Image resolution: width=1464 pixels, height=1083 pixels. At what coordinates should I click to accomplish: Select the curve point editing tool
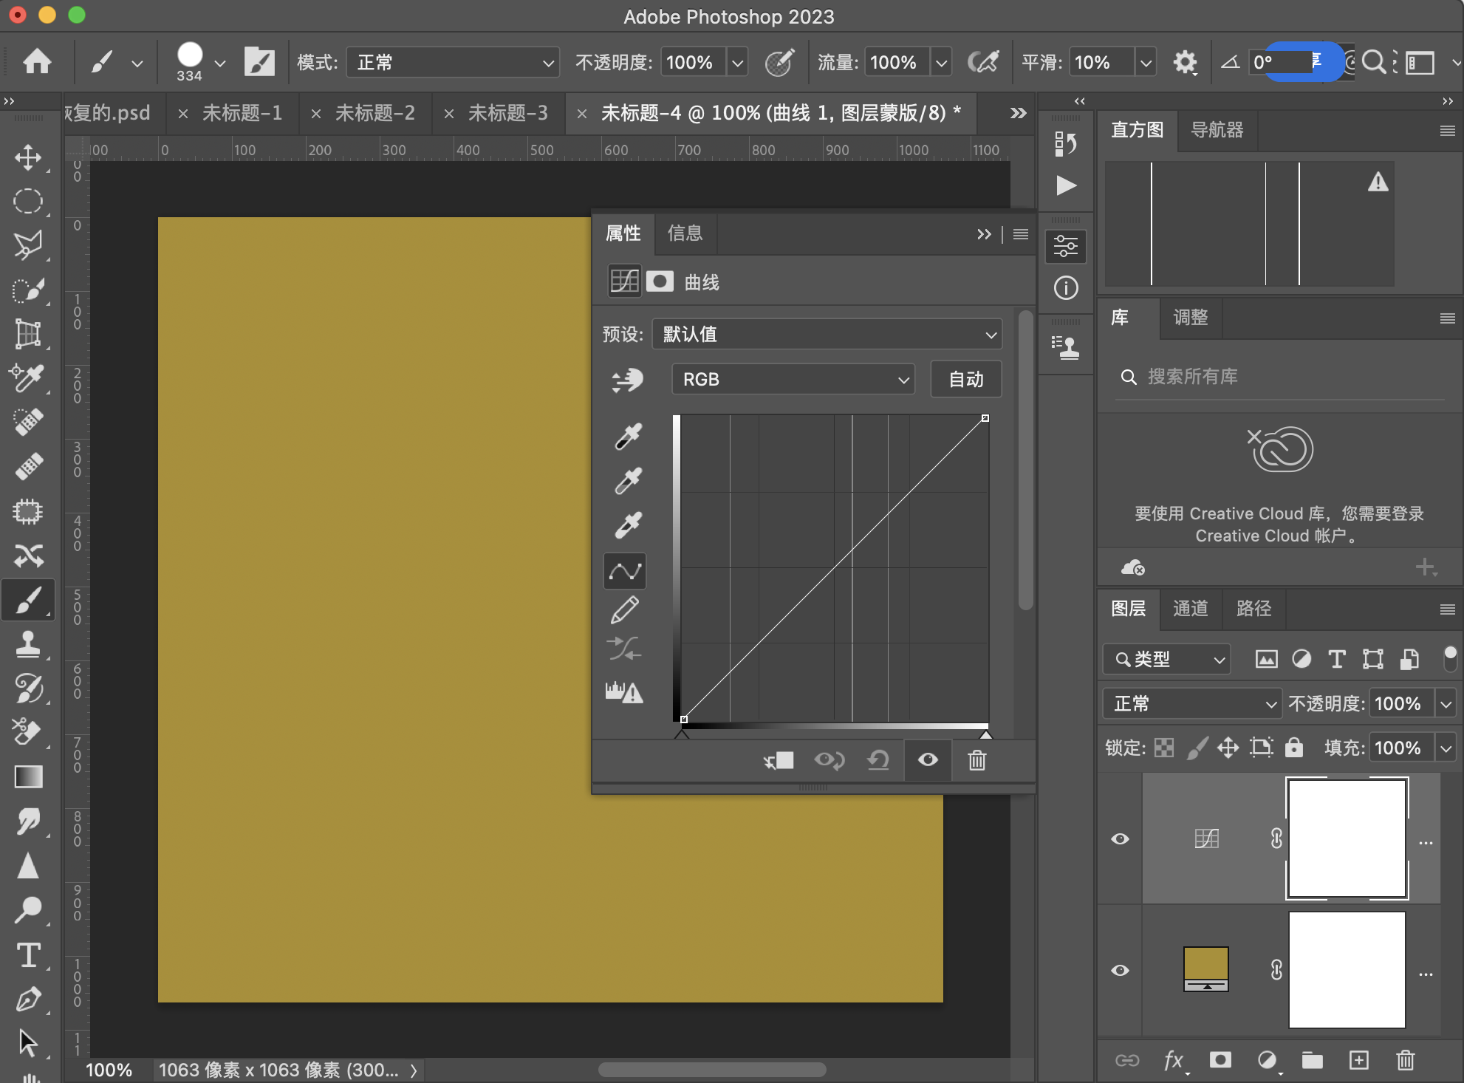[625, 571]
